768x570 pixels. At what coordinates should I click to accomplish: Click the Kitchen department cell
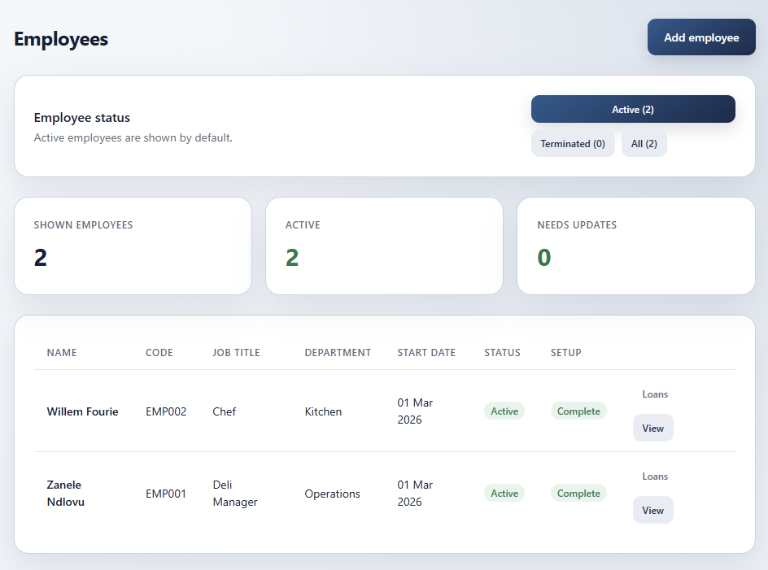[323, 411]
